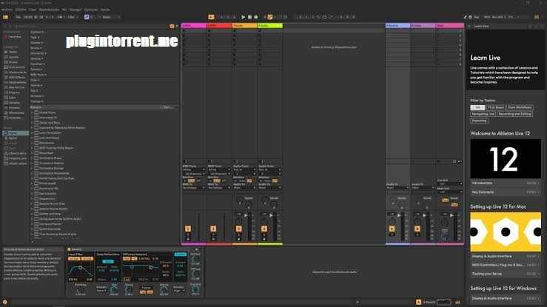Click track 3 pan knob
Image resolution: width=547 pixels, height=307 pixels.
[238, 221]
